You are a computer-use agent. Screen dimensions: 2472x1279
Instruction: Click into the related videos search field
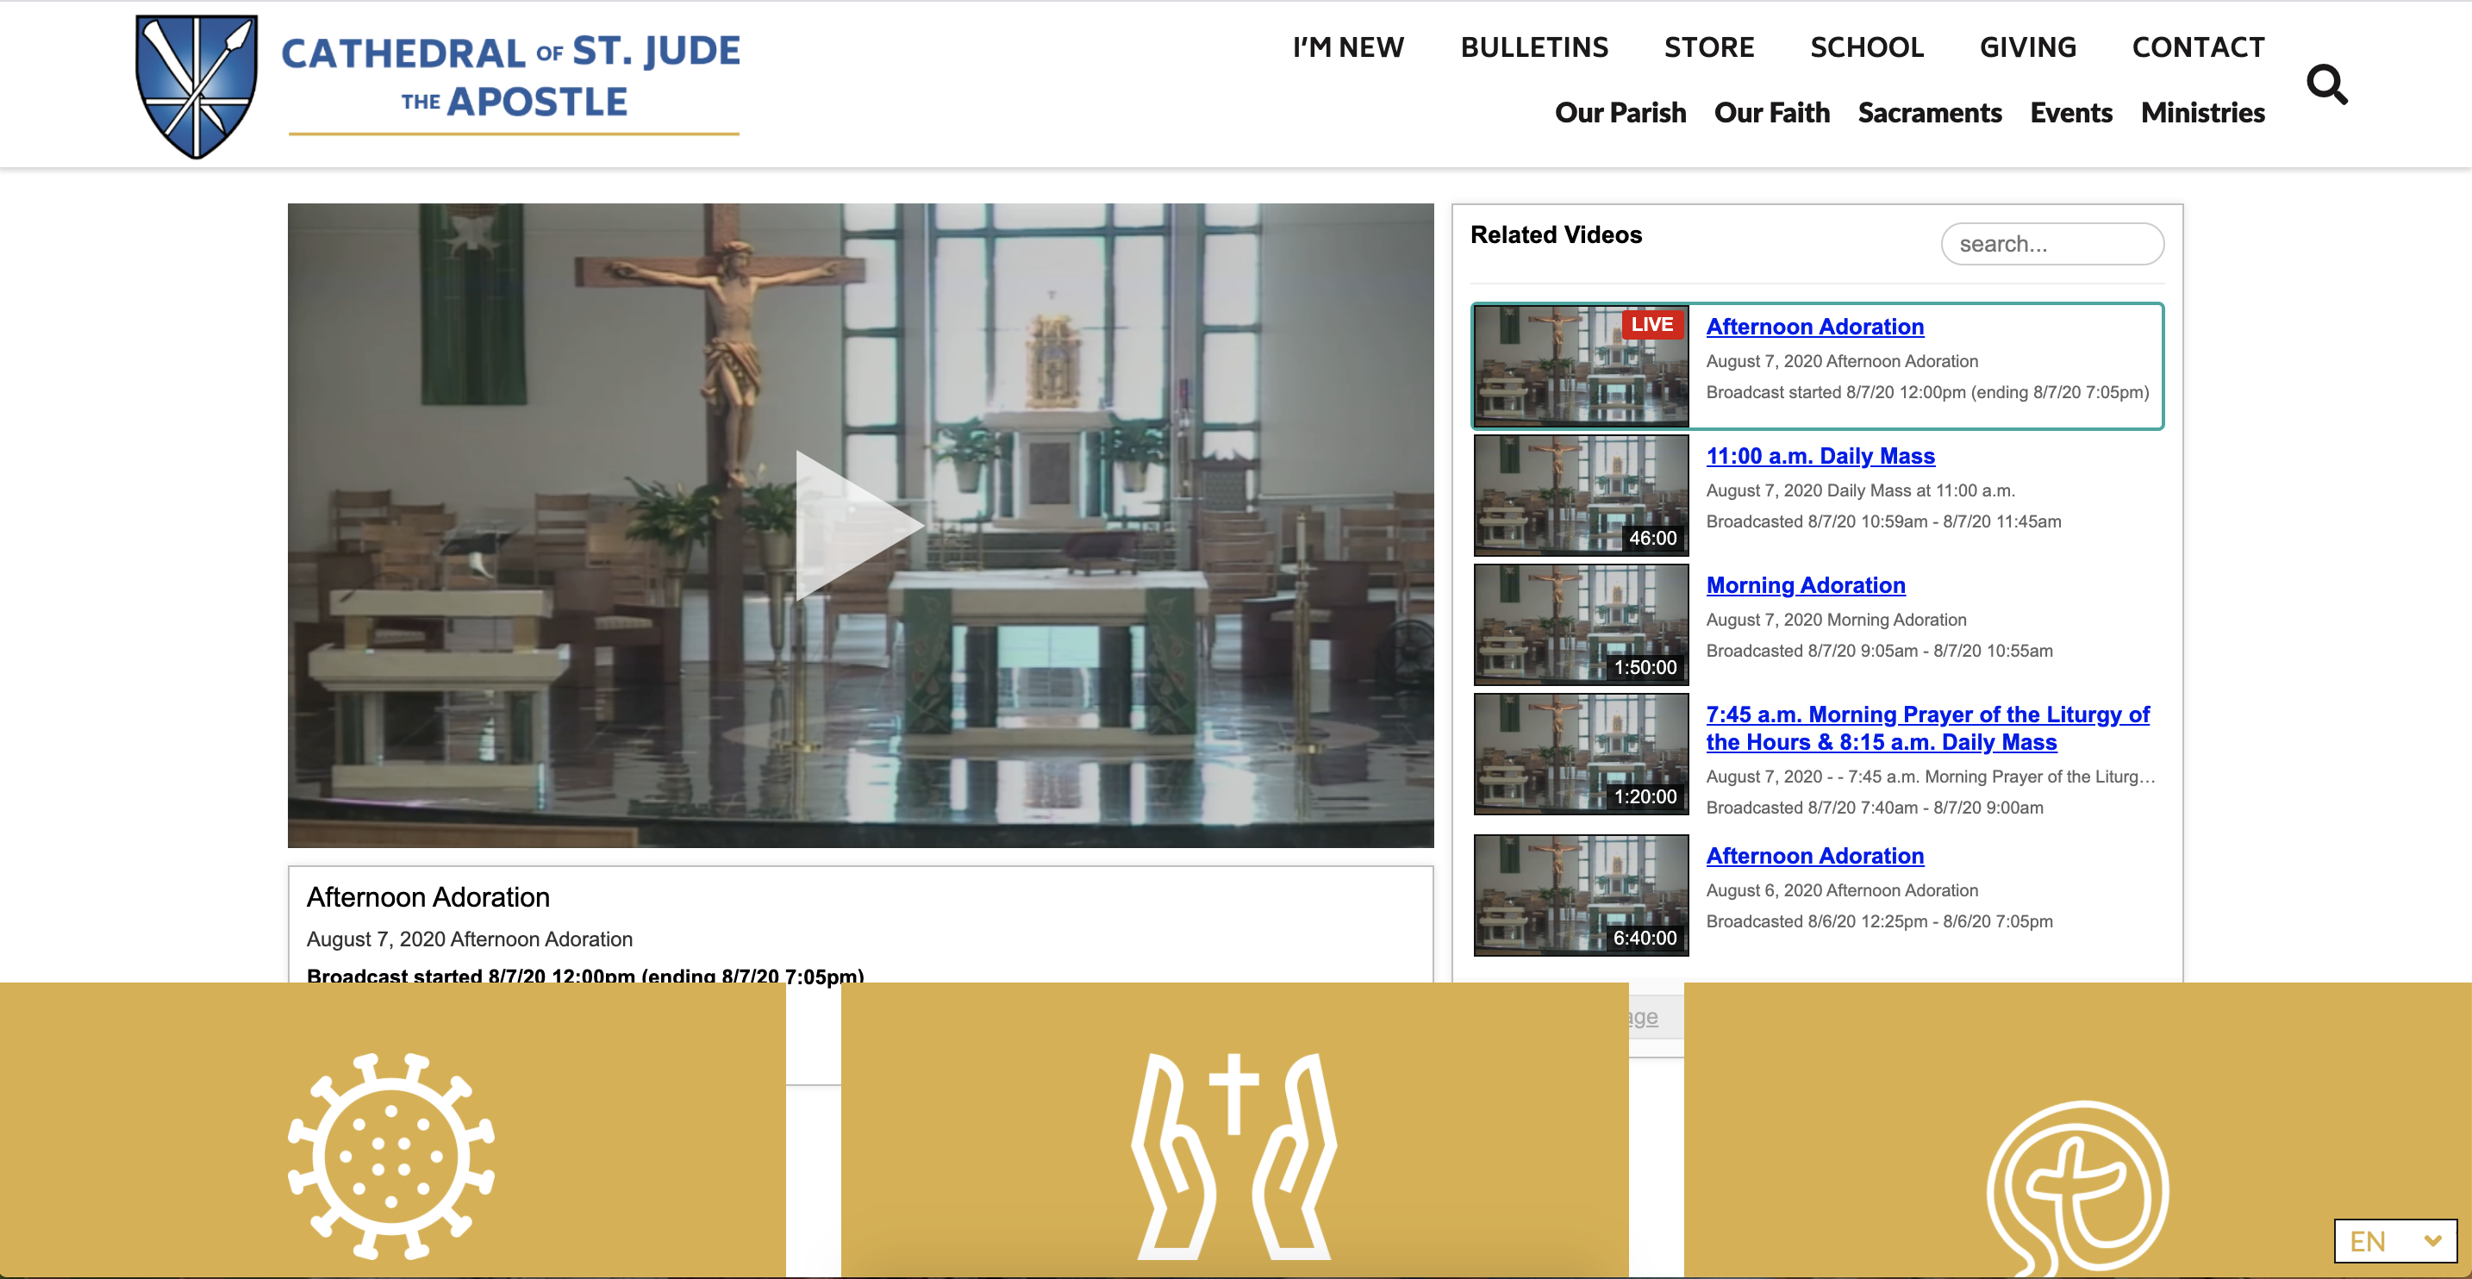pos(2051,244)
